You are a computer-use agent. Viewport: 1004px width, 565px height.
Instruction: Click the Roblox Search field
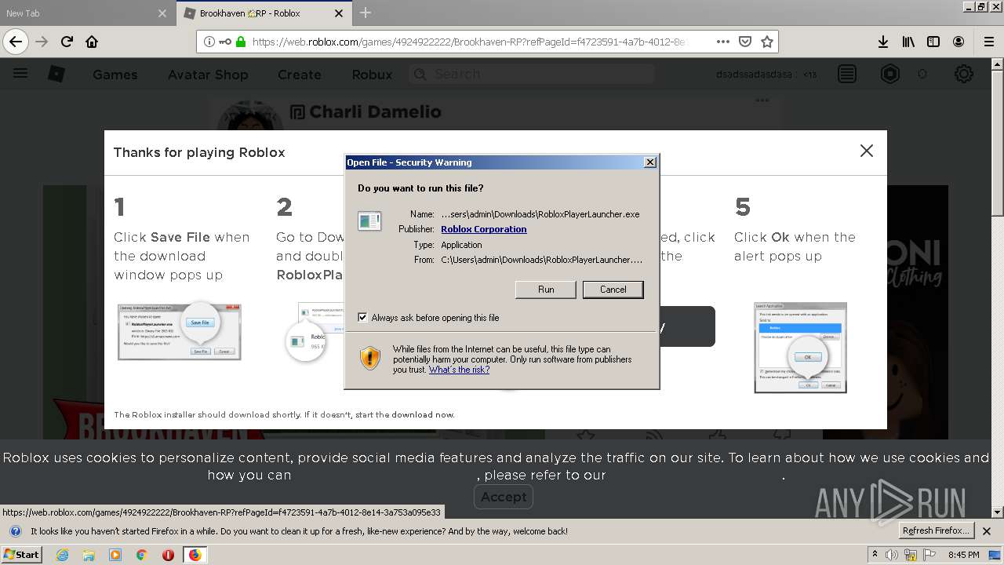click(x=531, y=74)
